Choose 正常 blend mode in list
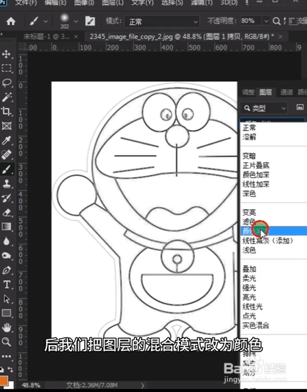The image size is (307, 392). coord(274,128)
